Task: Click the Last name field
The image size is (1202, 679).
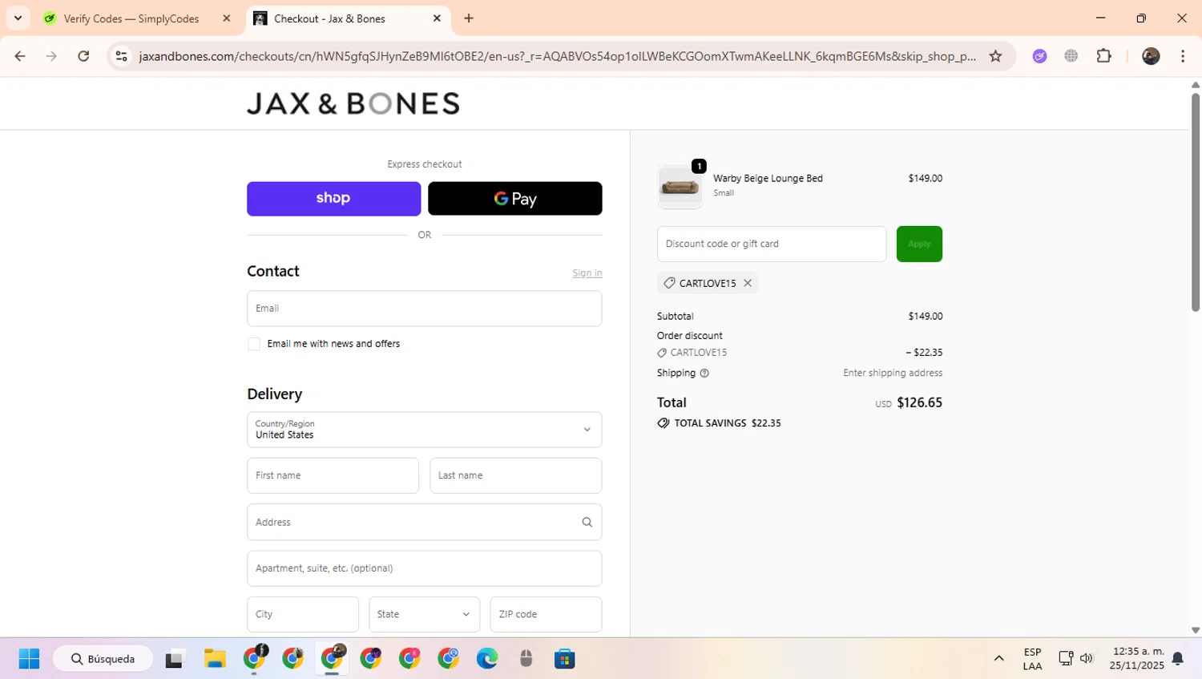Action: point(516,475)
